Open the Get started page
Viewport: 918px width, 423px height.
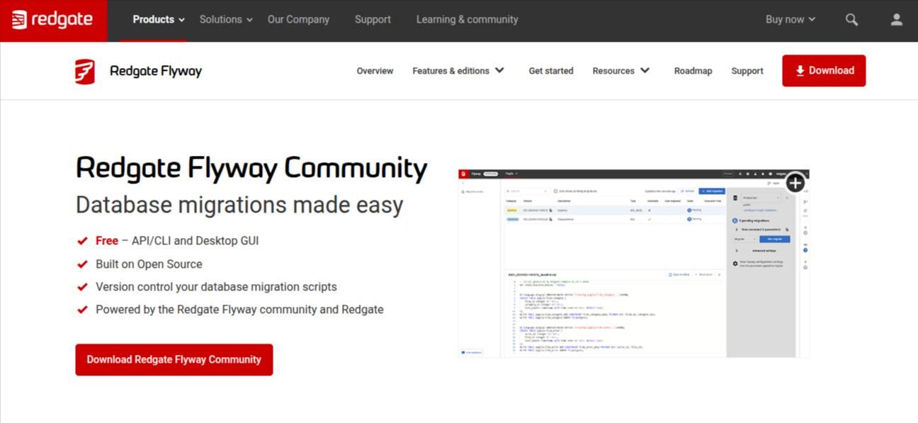(551, 71)
